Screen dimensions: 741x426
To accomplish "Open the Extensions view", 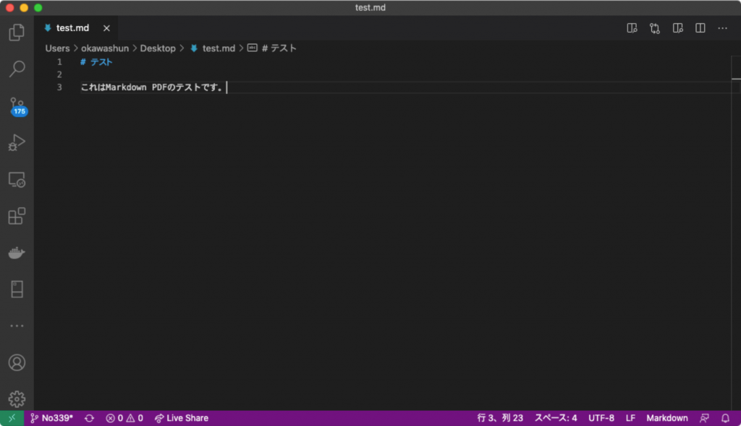I will pyautogui.click(x=17, y=216).
